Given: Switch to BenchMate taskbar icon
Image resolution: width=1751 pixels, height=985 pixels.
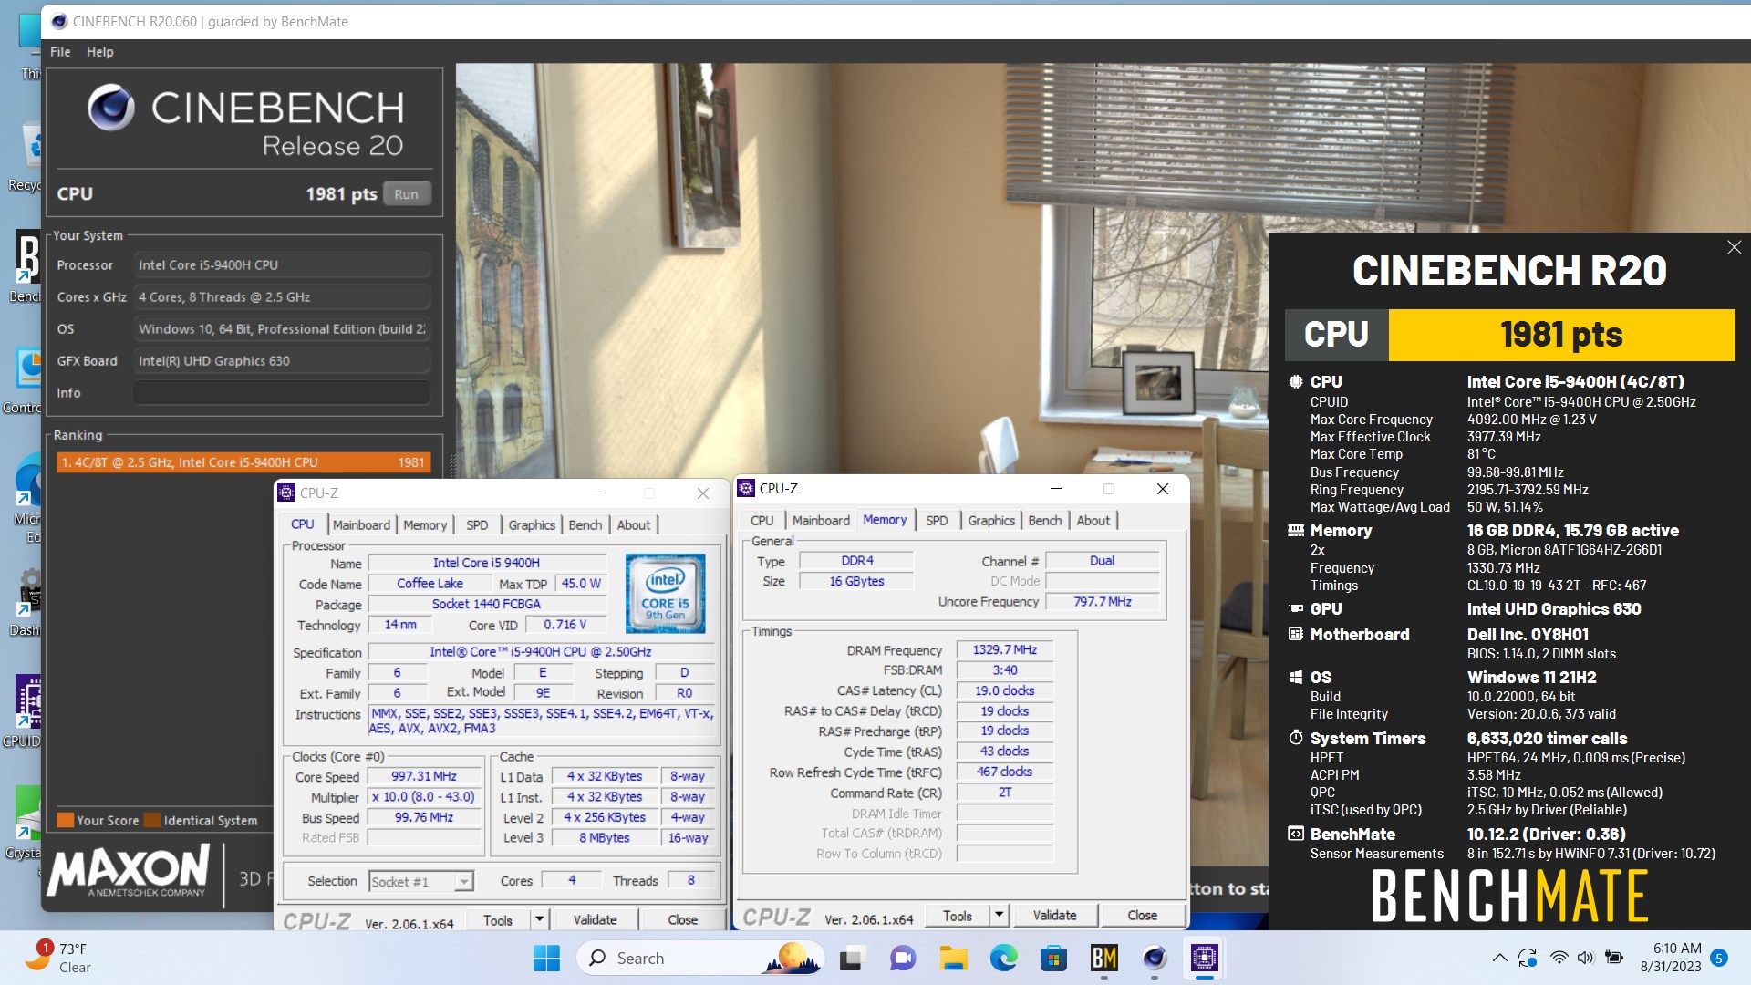Looking at the screenshot, I should pos(1103,958).
